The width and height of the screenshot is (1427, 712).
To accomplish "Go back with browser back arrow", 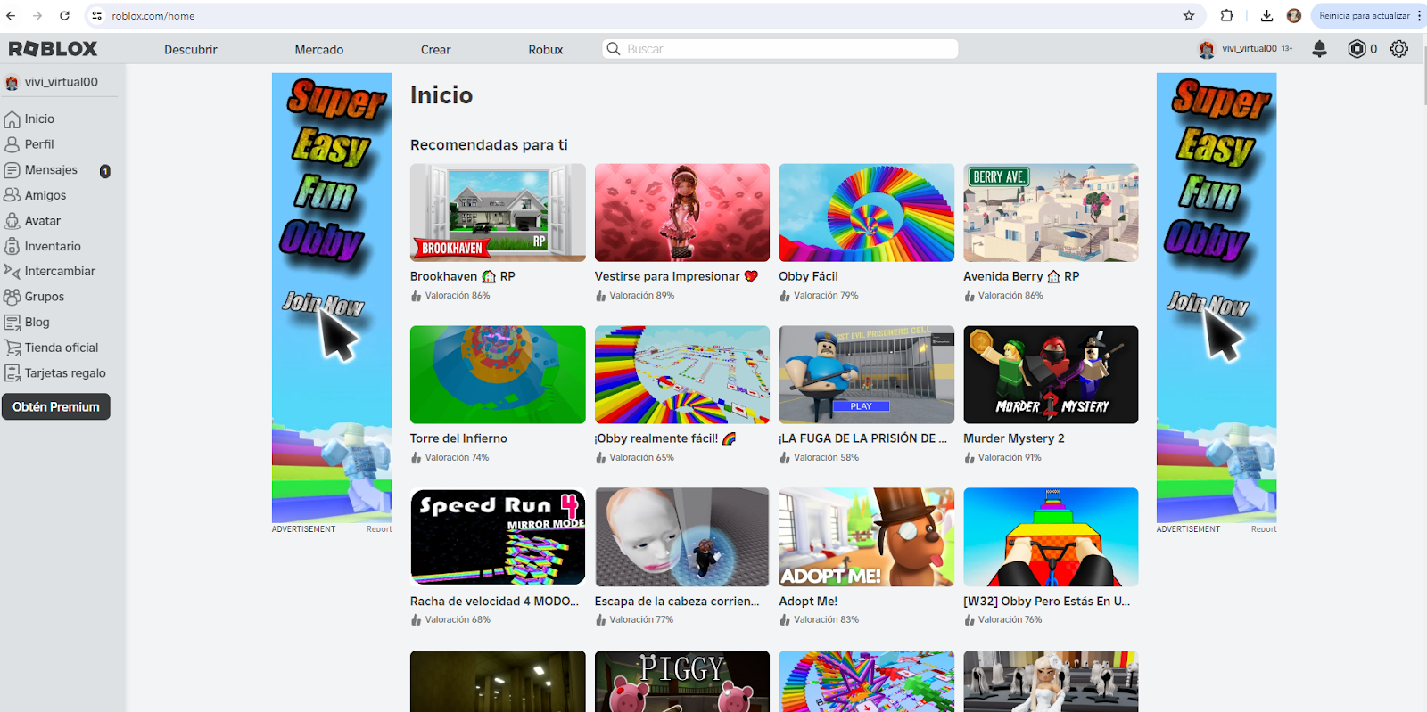I will point(11,15).
